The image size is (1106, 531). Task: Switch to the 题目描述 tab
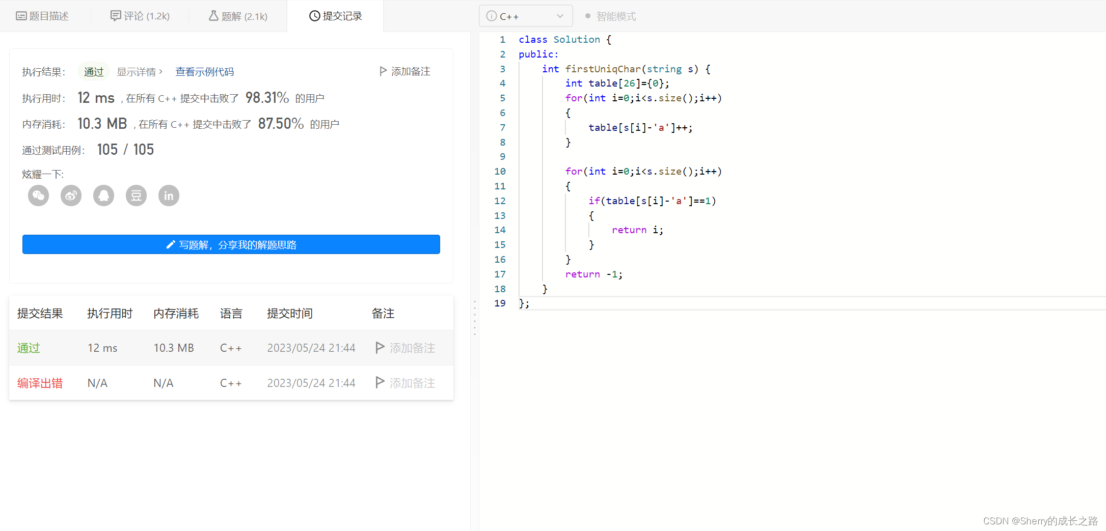pyautogui.click(x=42, y=16)
